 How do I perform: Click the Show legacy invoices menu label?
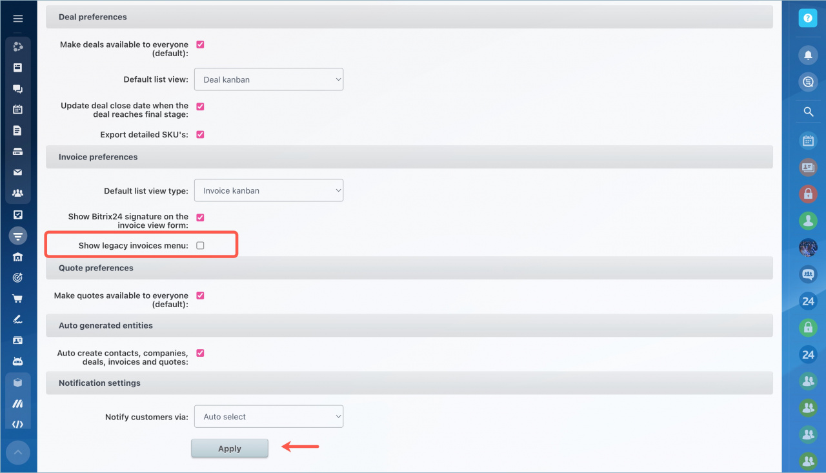[x=134, y=246]
